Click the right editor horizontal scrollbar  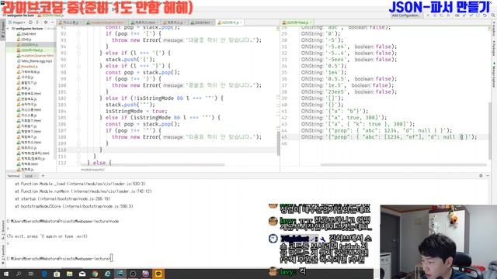coord(404,165)
